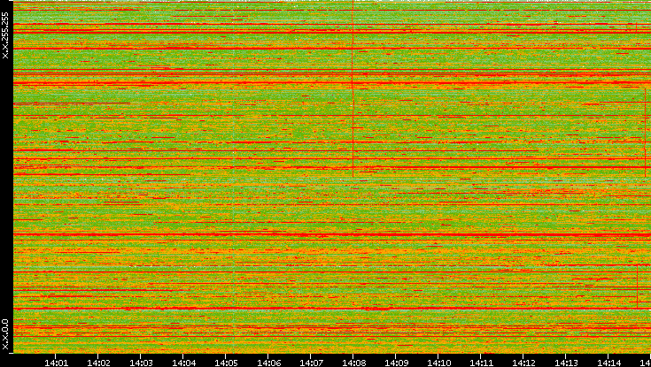Click the 14:07 time axis label
Screen dimensions: 651x367
[311, 363]
